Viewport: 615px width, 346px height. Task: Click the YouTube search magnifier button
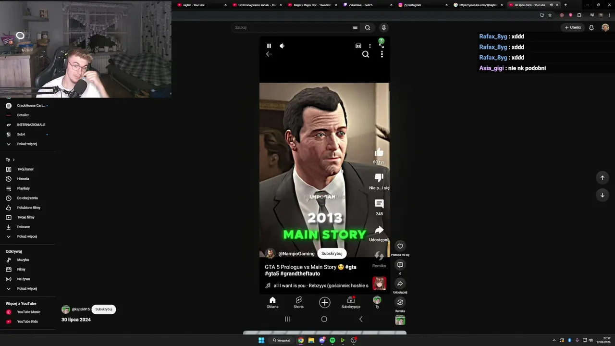[x=368, y=27]
